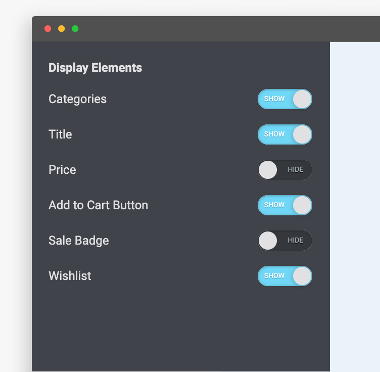Screen dimensions: 380x372
Task: Disable the Title SHOW switch
Action: (x=284, y=134)
